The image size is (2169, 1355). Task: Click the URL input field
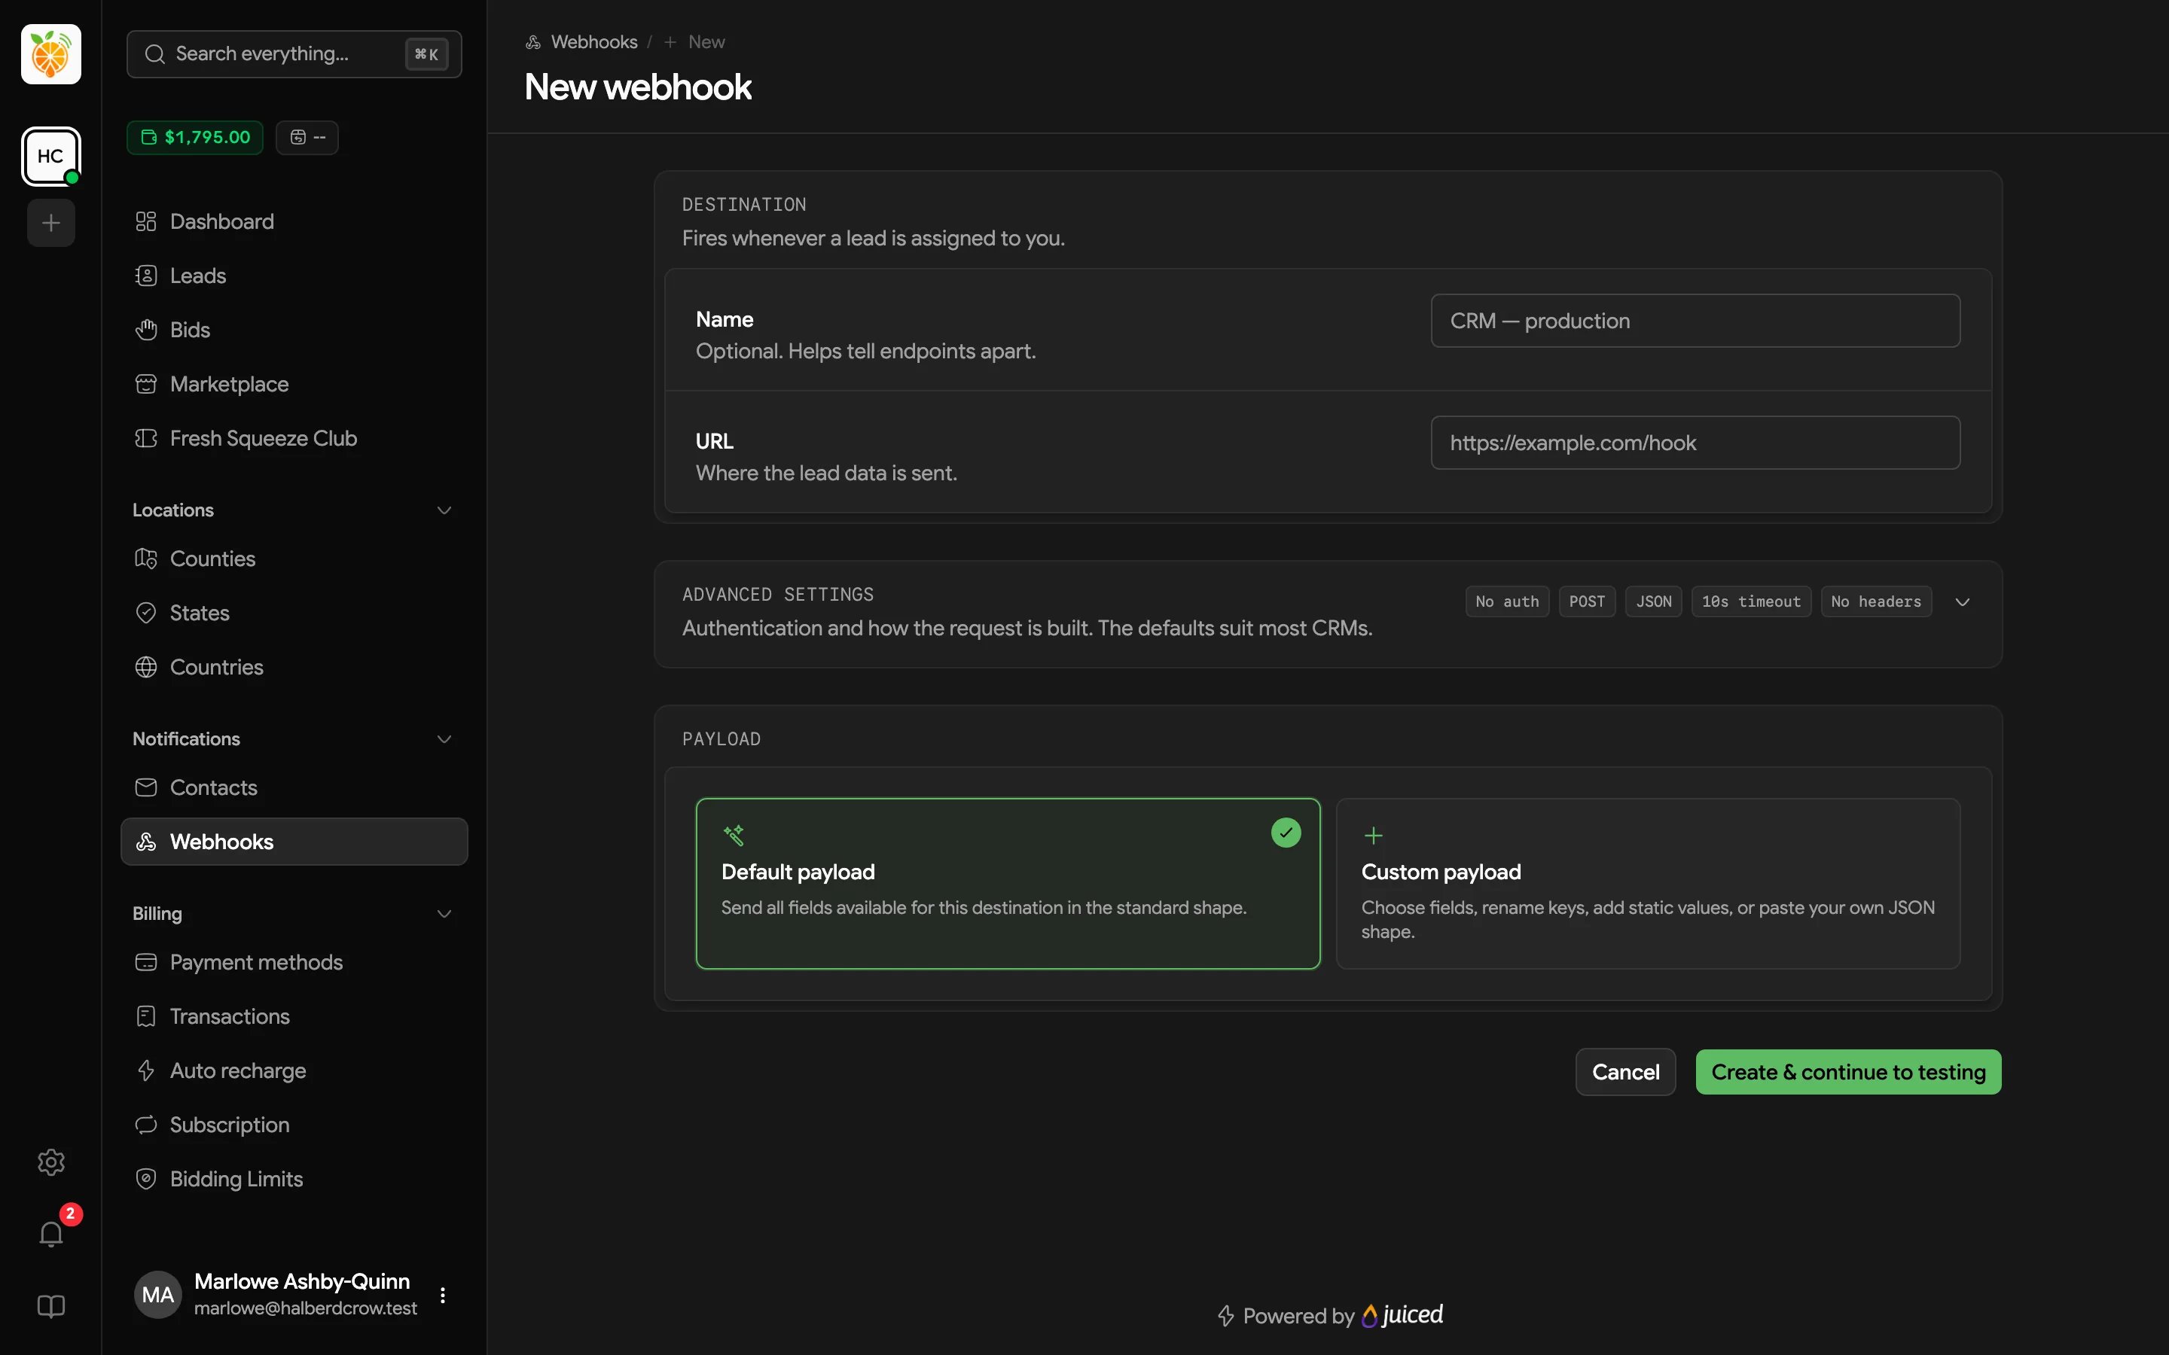click(x=1695, y=443)
